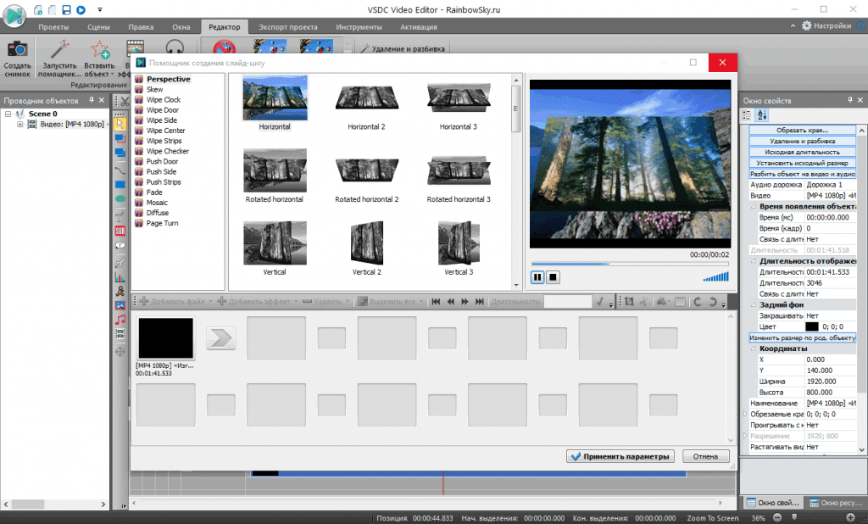Select the Perspective transition category
This screenshot has height=524, width=868.
tap(169, 79)
